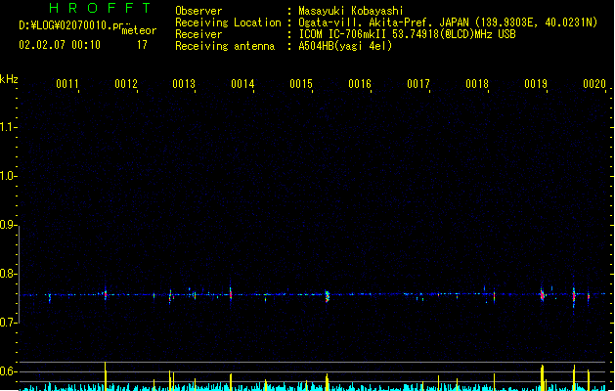The image size is (615, 391).
Task: Click the HROFFT title text
Action: [100, 8]
